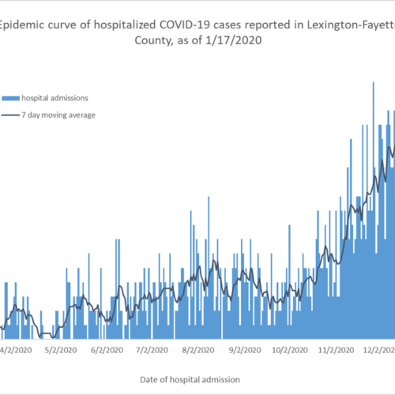Select the 7 day moving average legend label

point(58,115)
